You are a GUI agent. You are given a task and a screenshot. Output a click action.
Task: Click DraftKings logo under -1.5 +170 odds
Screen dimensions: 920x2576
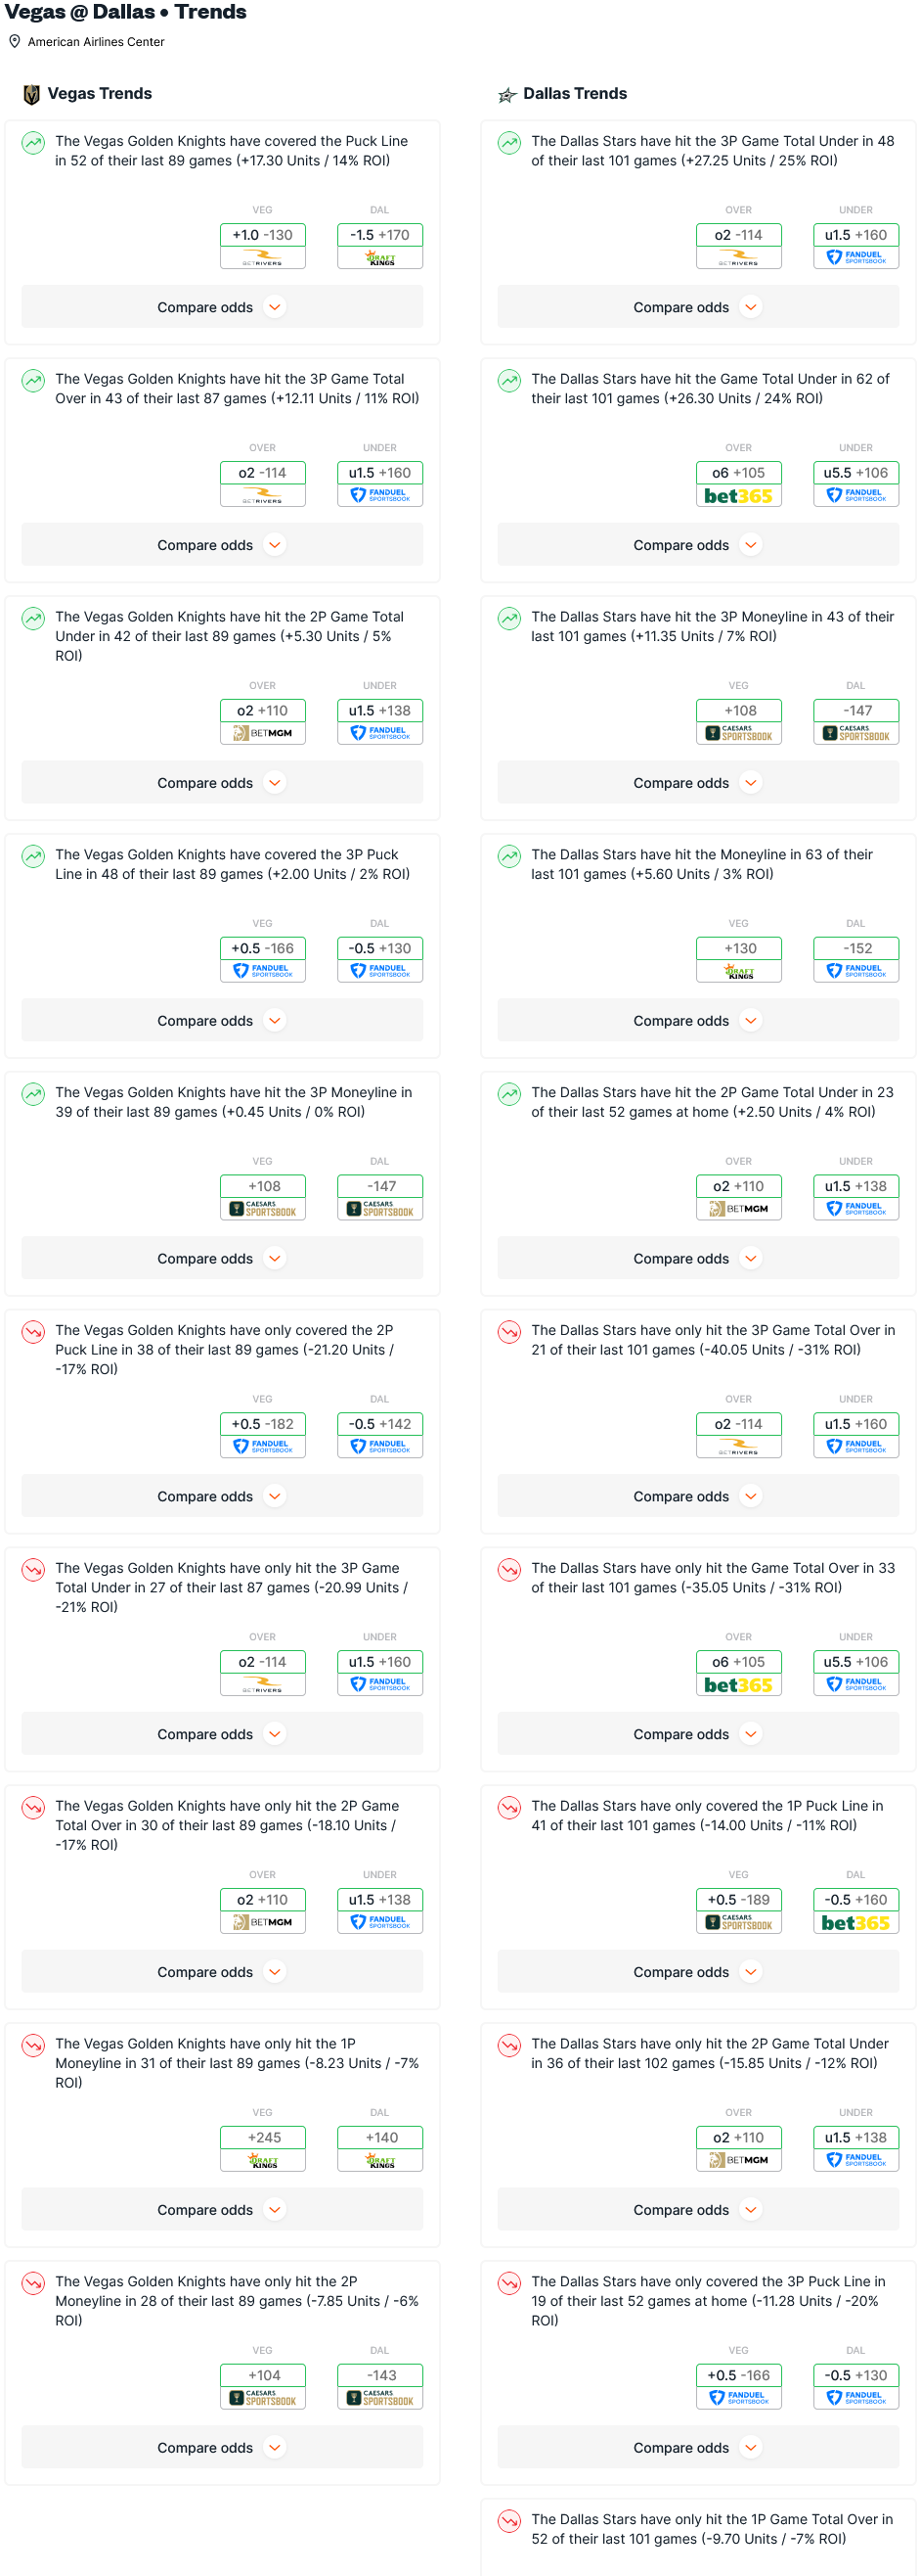point(380,259)
